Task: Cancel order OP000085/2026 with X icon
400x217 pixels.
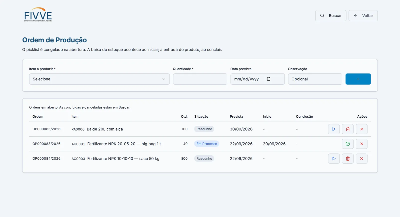Action: pos(361,129)
